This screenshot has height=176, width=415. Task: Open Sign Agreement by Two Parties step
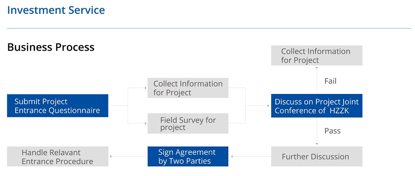pyautogui.click(x=188, y=157)
